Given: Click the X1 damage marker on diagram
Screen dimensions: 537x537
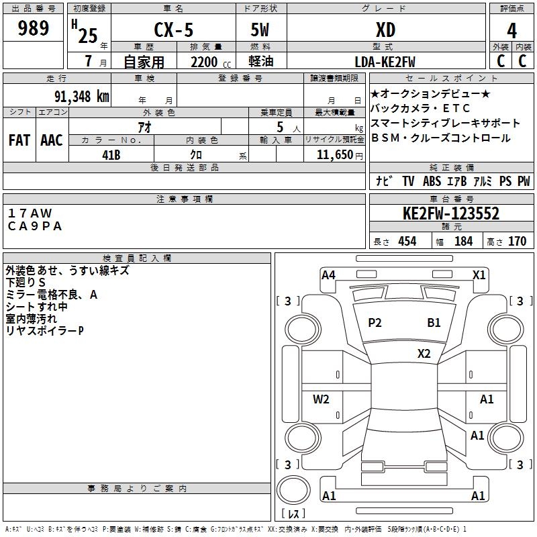Looking at the screenshot, I should (479, 275).
